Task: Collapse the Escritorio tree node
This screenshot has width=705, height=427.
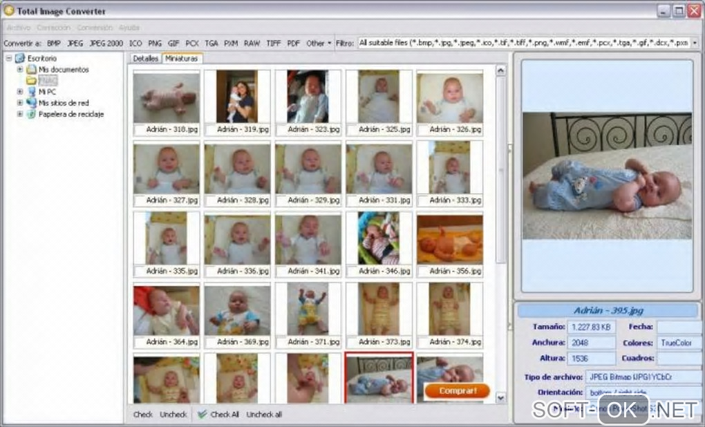Action: pyautogui.click(x=8, y=59)
